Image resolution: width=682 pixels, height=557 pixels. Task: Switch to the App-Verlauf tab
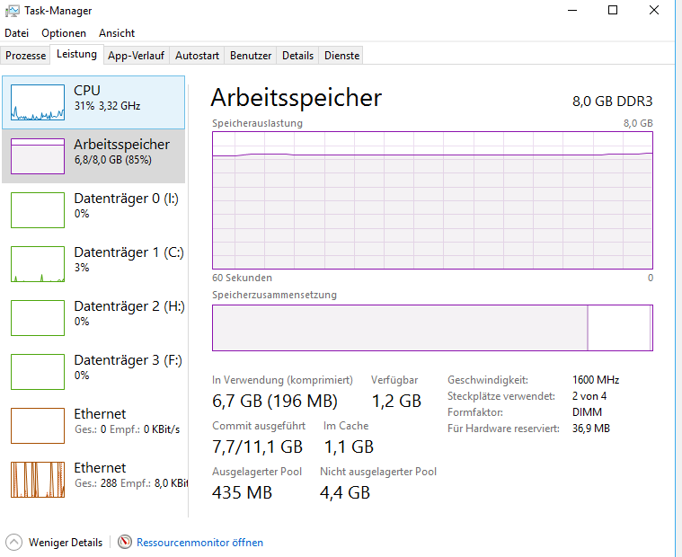point(136,56)
